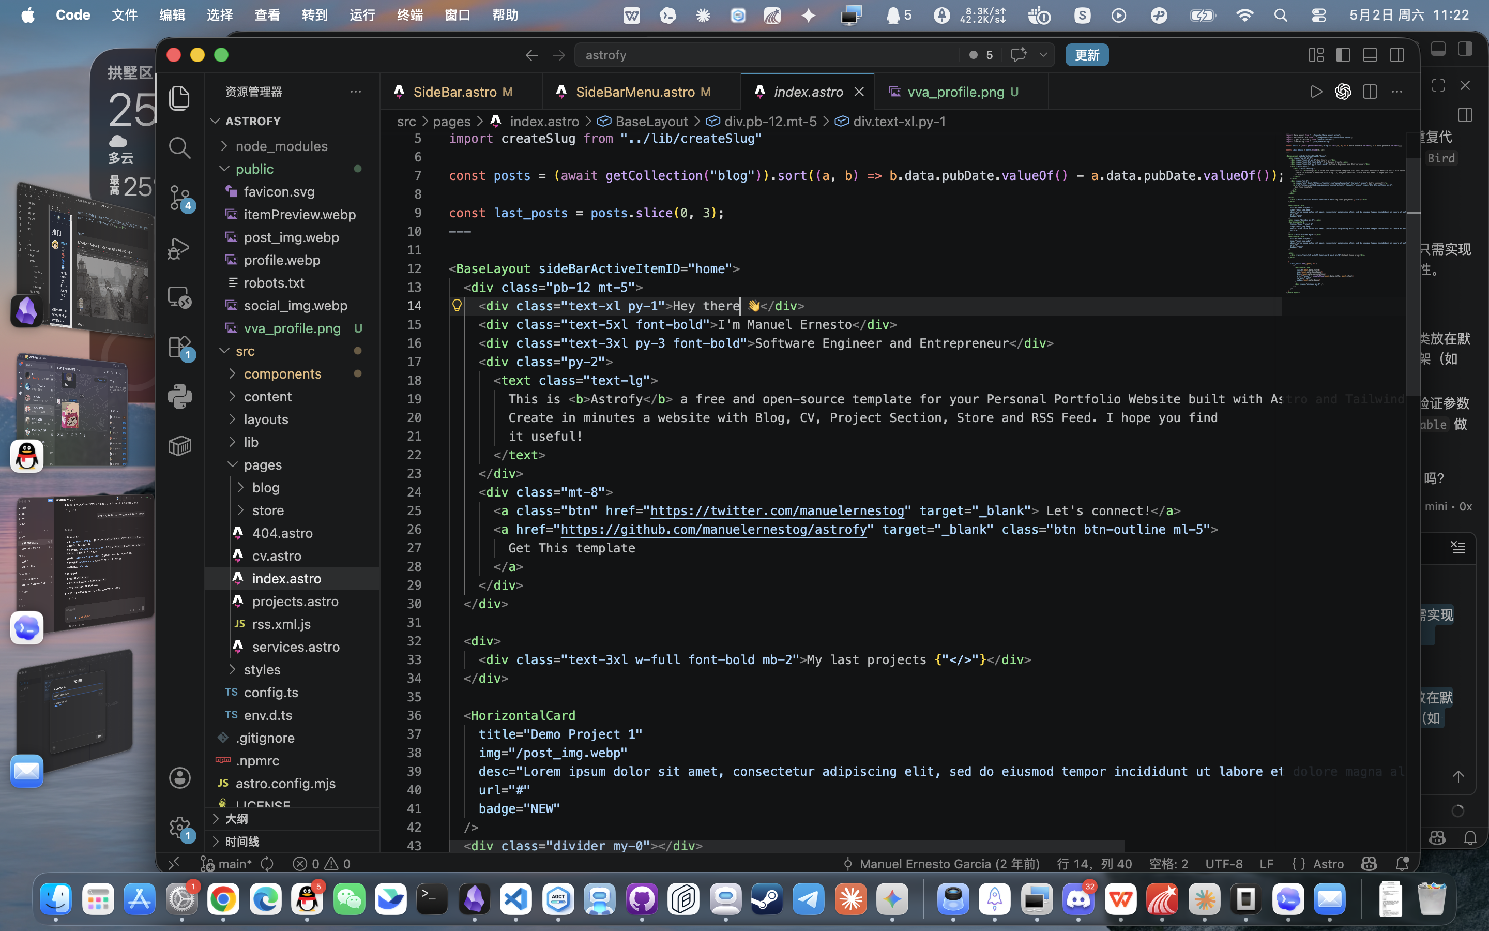This screenshot has height=931, width=1489.
Task: Click the minimap code overview
Action: [1345, 213]
